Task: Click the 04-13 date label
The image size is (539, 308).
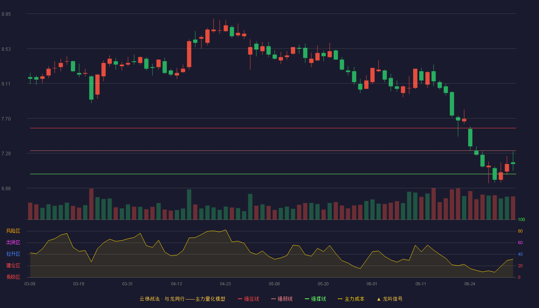Action: (x=176, y=284)
